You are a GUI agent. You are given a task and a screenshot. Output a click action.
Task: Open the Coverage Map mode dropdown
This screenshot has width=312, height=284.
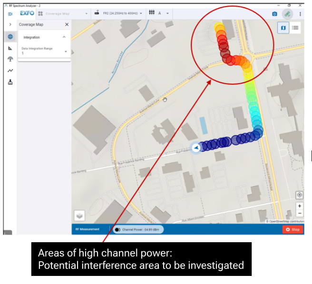pos(63,13)
